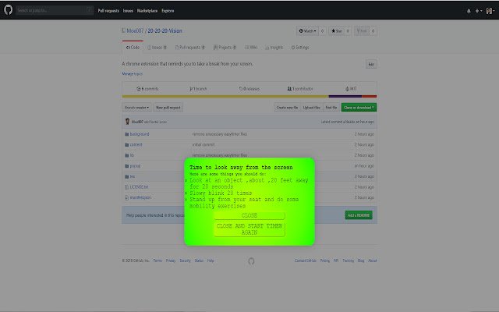This screenshot has width=499, height=312.
Task: Click the New pull request button
Action: pyautogui.click(x=168, y=108)
